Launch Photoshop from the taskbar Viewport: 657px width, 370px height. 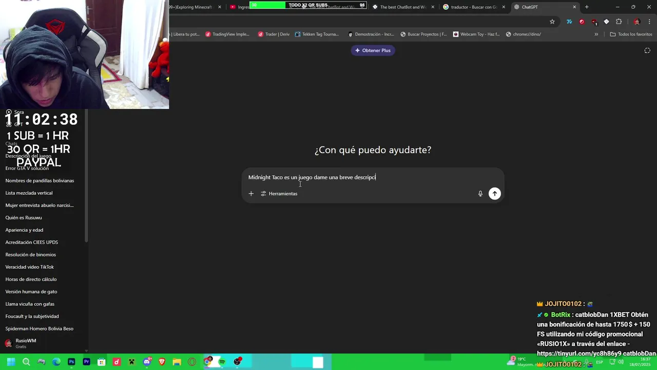(x=71, y=362)
